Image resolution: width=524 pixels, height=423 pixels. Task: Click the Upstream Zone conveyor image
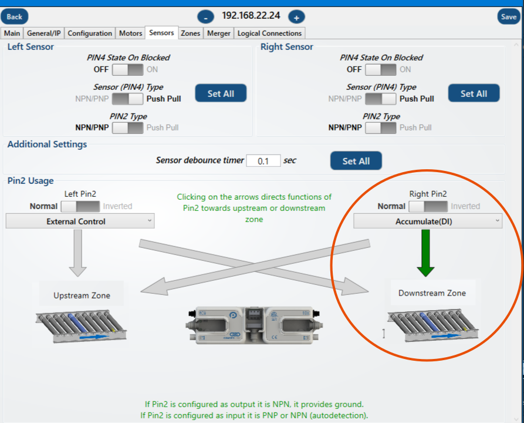click(x=81, y=326)
